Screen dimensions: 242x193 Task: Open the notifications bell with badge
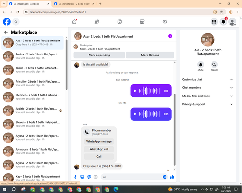pos(223,22)
